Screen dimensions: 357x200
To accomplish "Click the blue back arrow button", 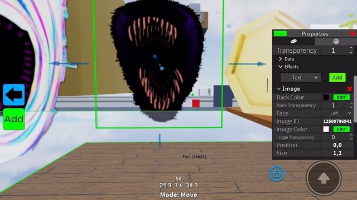I will tap(14, 95).
